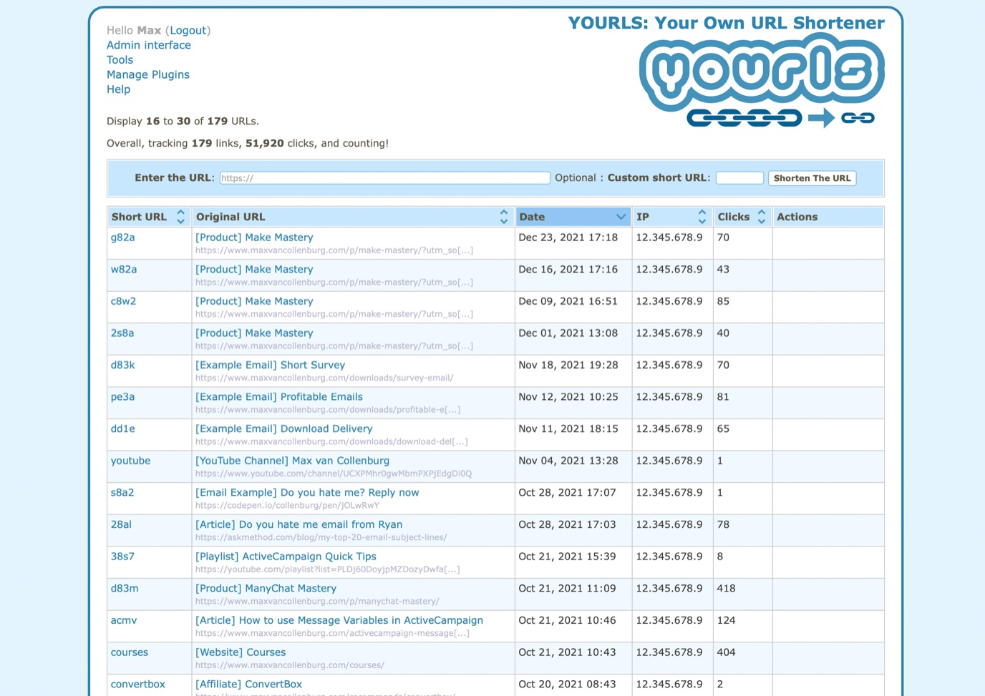
Task: Open [Example Email] Profitable Emails link
Action: pyautogui.click(x=279, y=397)
